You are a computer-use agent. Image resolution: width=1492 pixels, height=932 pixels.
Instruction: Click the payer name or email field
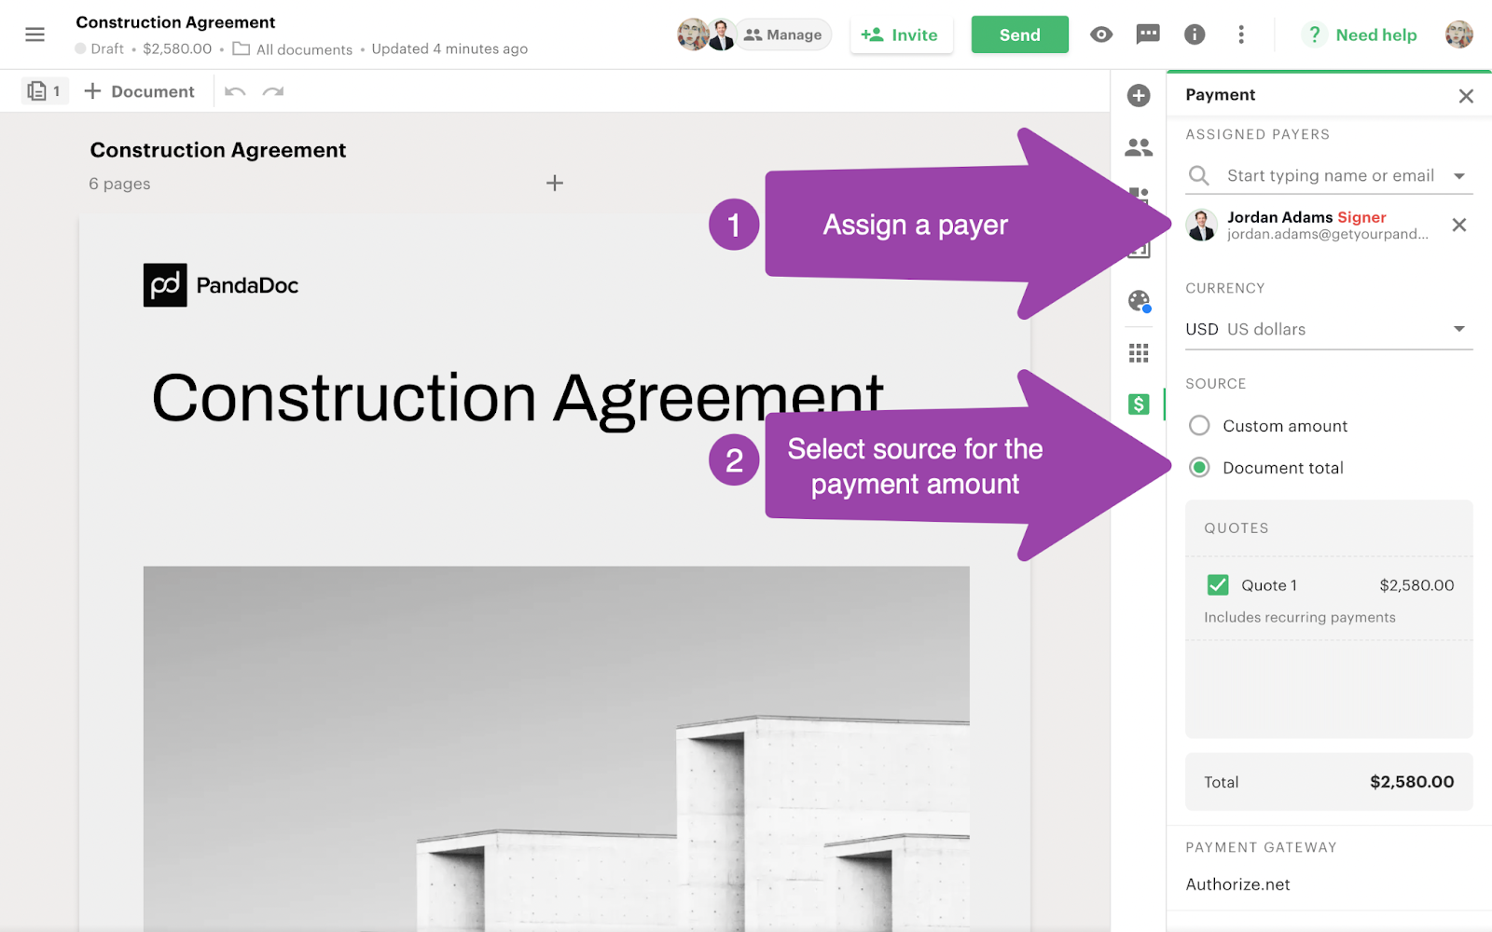point(1331,175)
